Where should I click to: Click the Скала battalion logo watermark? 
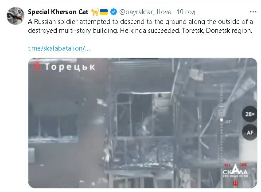tap(235, 171)
